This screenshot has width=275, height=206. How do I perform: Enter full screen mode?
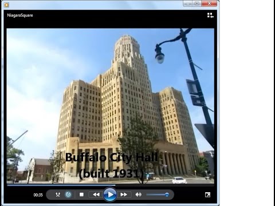[207, 195]
